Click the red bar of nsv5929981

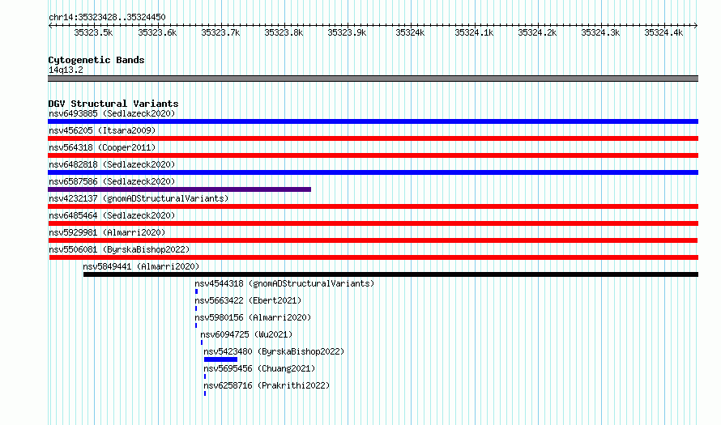pos(373,240)
